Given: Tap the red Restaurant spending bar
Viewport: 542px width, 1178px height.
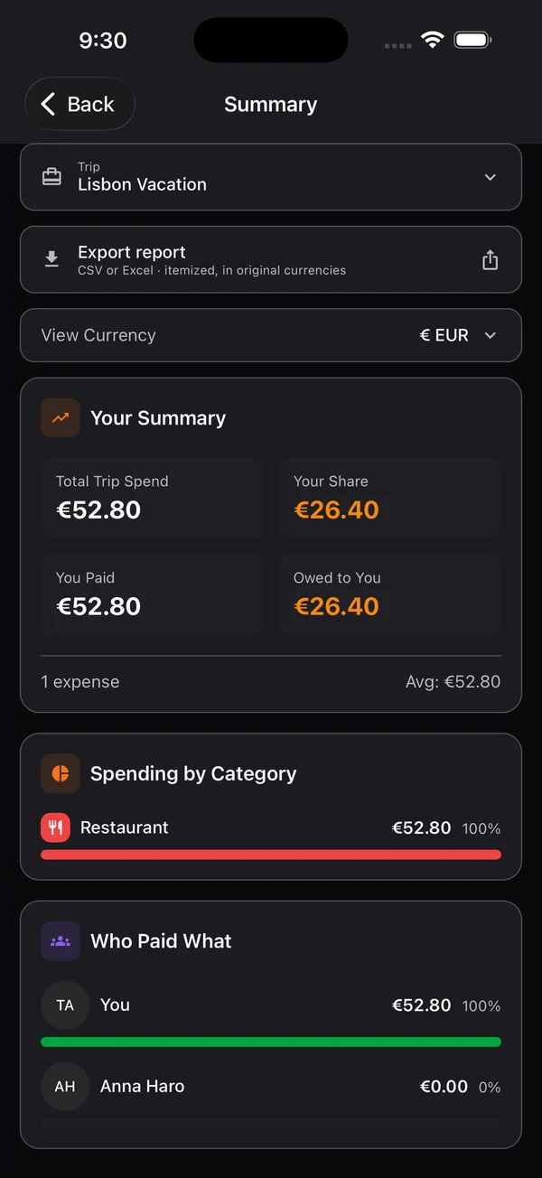Looking at the screenshot, I should [271, 855].
